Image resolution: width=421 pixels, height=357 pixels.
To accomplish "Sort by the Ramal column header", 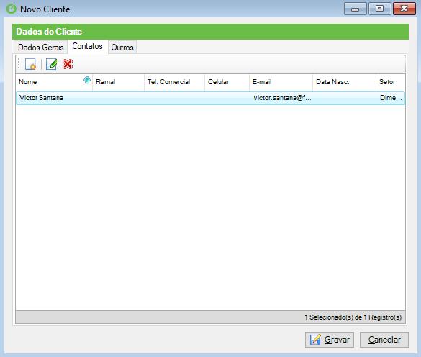I will coord(118,82).
